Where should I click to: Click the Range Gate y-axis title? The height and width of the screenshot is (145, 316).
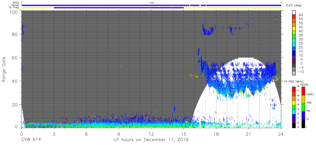[x=4, y=70]
